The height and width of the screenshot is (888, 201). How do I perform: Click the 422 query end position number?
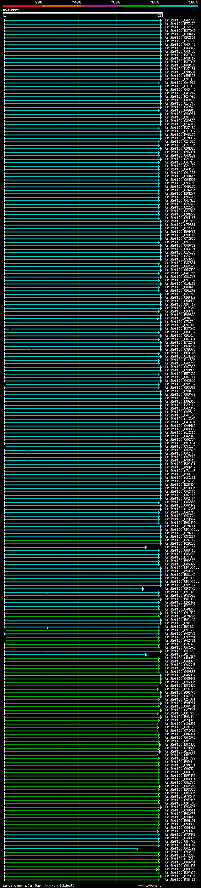[158, 15]
